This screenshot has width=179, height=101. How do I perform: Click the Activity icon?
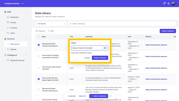coord(8,22)
